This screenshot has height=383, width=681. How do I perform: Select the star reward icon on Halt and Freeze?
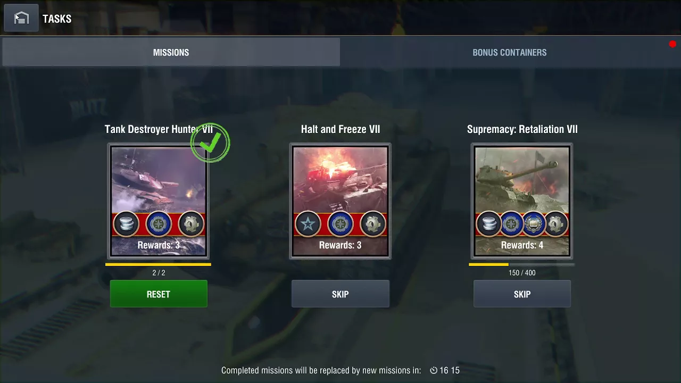point(308,224)
